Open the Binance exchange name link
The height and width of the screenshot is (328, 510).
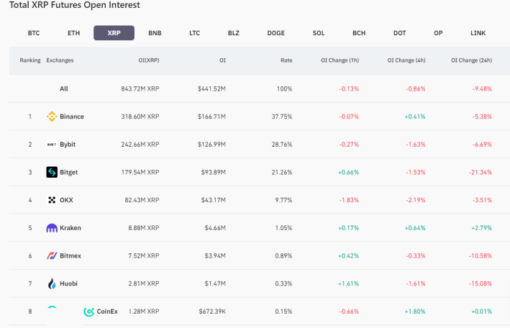click(72, 117)
